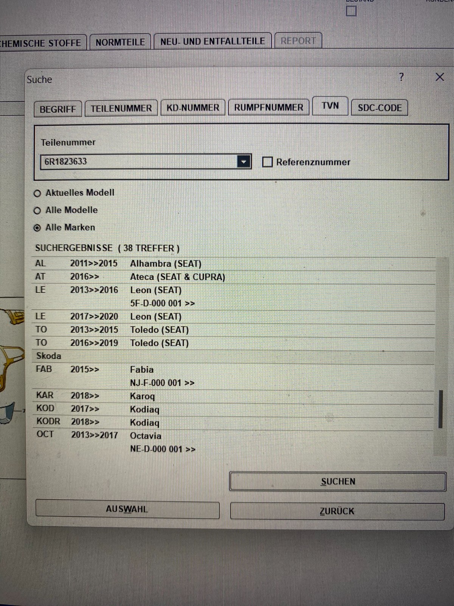Select the Skoda Karoq 2018 result row
The image size is (454, 606).
pos(142,396)
